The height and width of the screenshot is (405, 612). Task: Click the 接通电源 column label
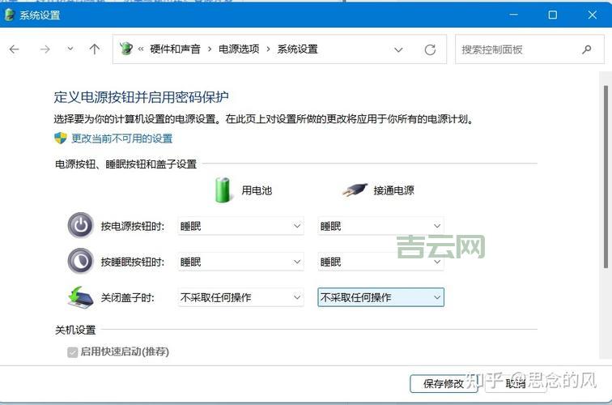click(x=393, y=190)
